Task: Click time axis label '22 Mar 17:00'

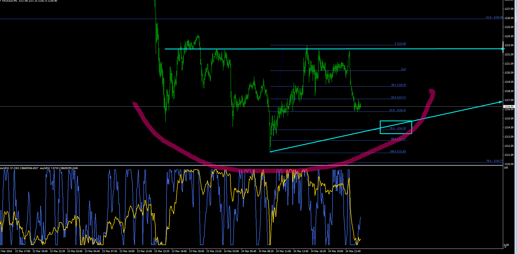Action: [x=23, y=251]
